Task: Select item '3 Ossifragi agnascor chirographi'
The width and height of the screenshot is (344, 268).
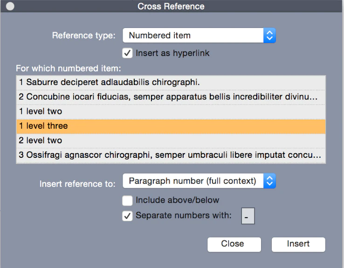Action: tap(171, 155)
